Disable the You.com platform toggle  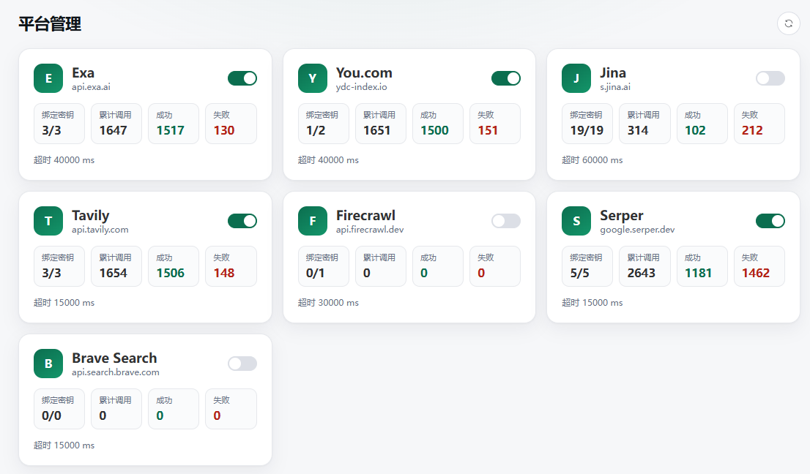click(x=506, y=78)
